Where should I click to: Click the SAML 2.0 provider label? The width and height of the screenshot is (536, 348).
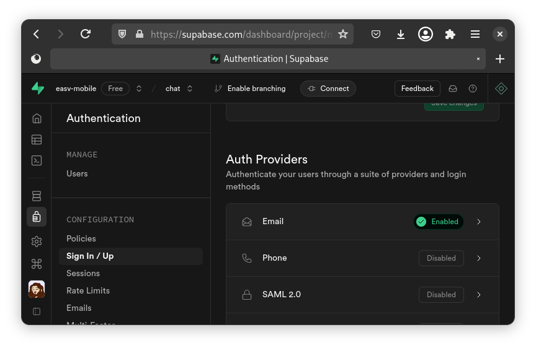(x=281, y=294)
